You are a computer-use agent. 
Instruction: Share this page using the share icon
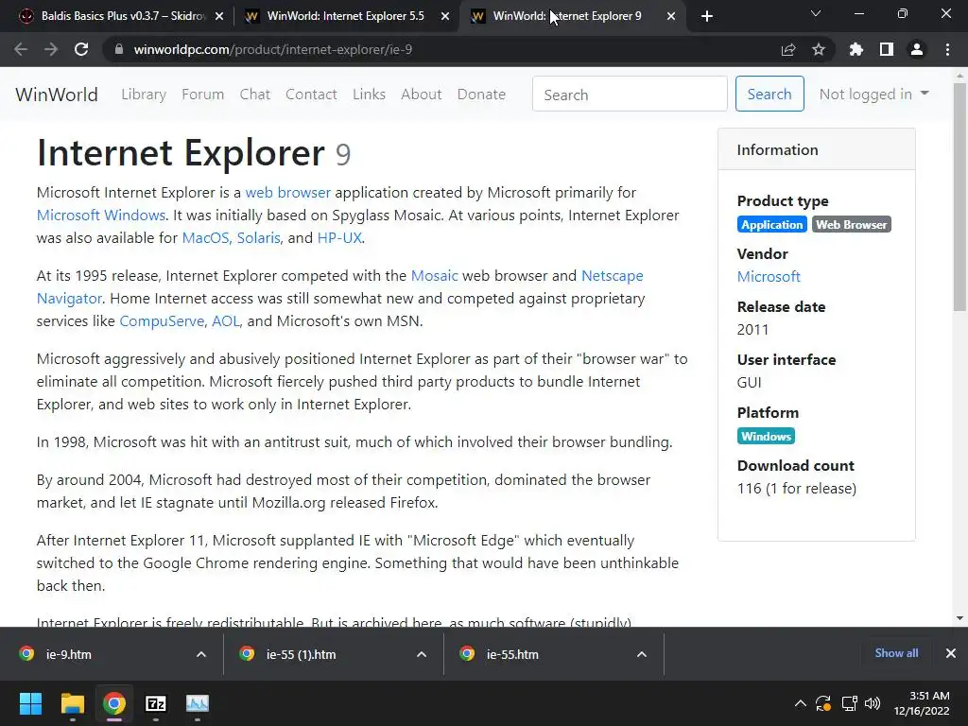(x=788, y=49)
